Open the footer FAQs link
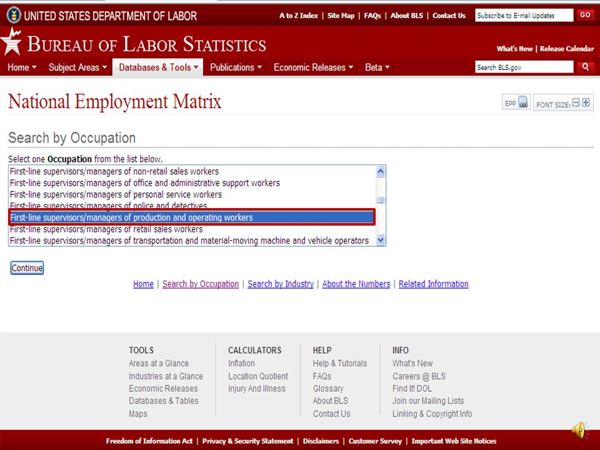Screen dimensions: 600x450 (x=322, y=376)
